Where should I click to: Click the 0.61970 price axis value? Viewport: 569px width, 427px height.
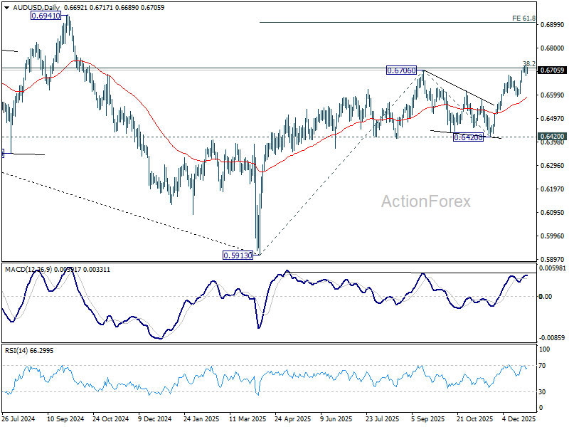coord(553,189)
